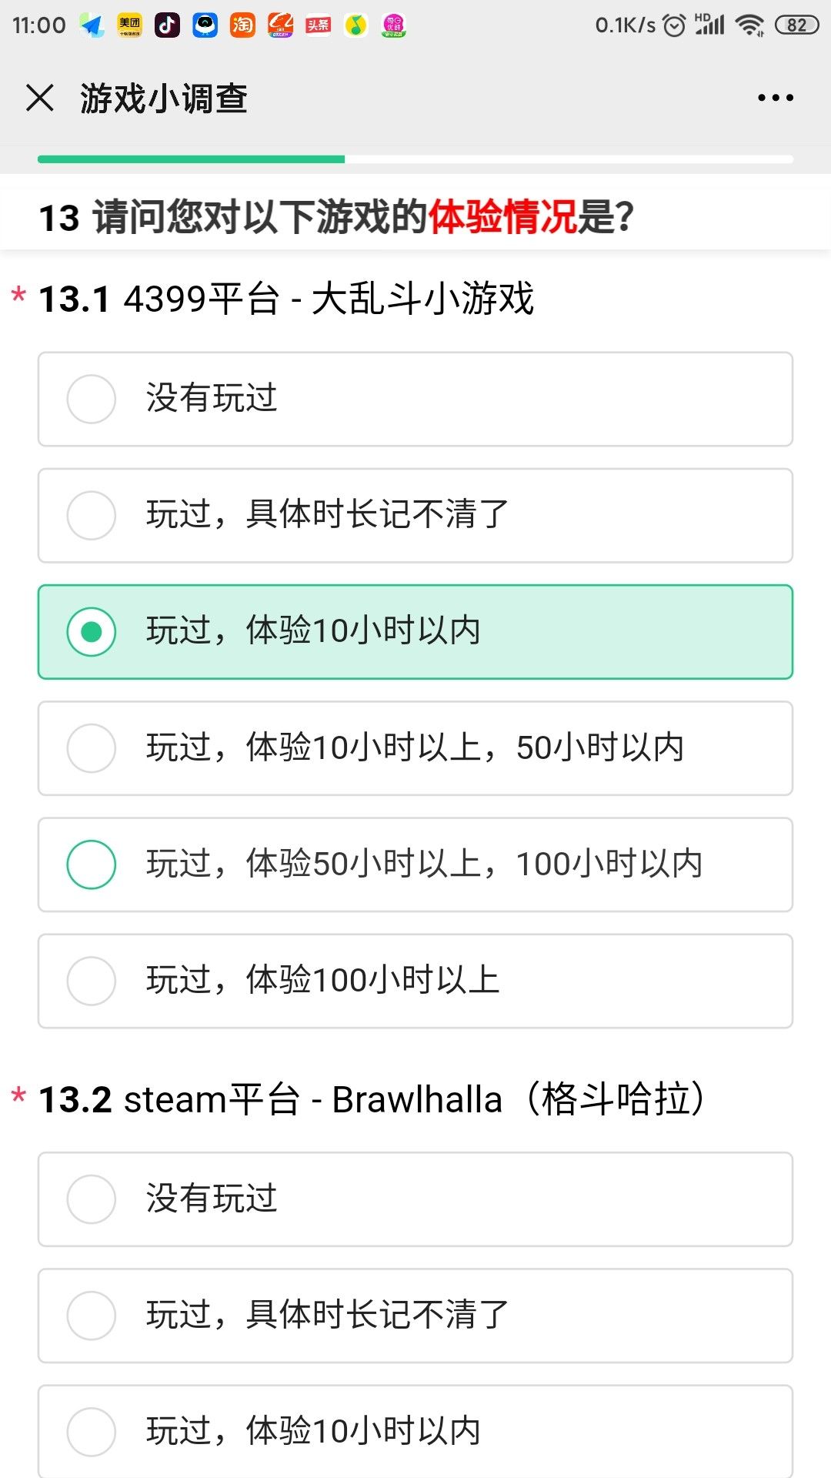Tap the Wi-Fi status icon
This screenshot has width=831, height=1478.
749,25
